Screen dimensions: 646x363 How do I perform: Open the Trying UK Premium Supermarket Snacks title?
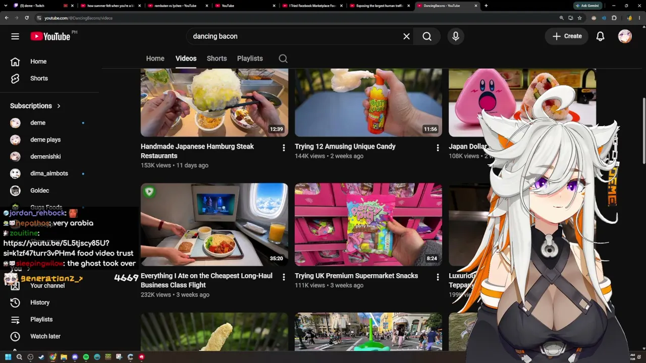click(356, 276)
